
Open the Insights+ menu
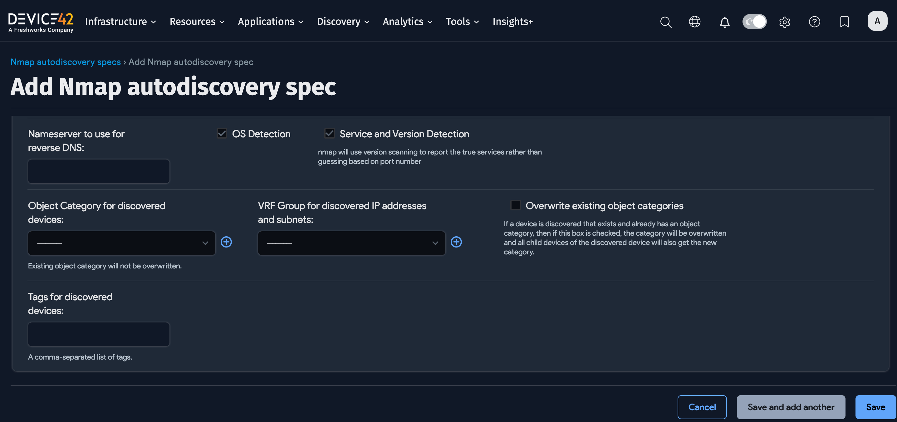click(512, 21)
